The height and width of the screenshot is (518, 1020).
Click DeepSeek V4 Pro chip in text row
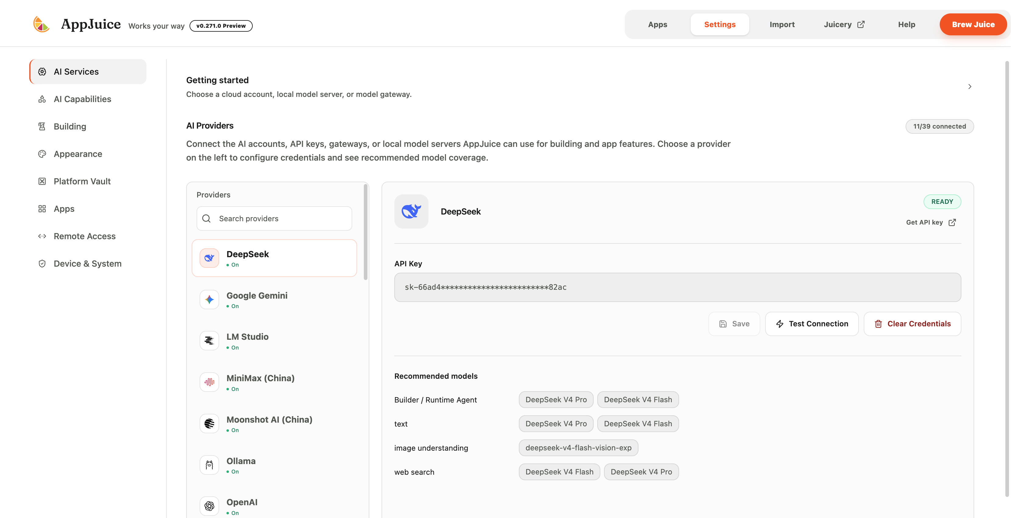556,424
